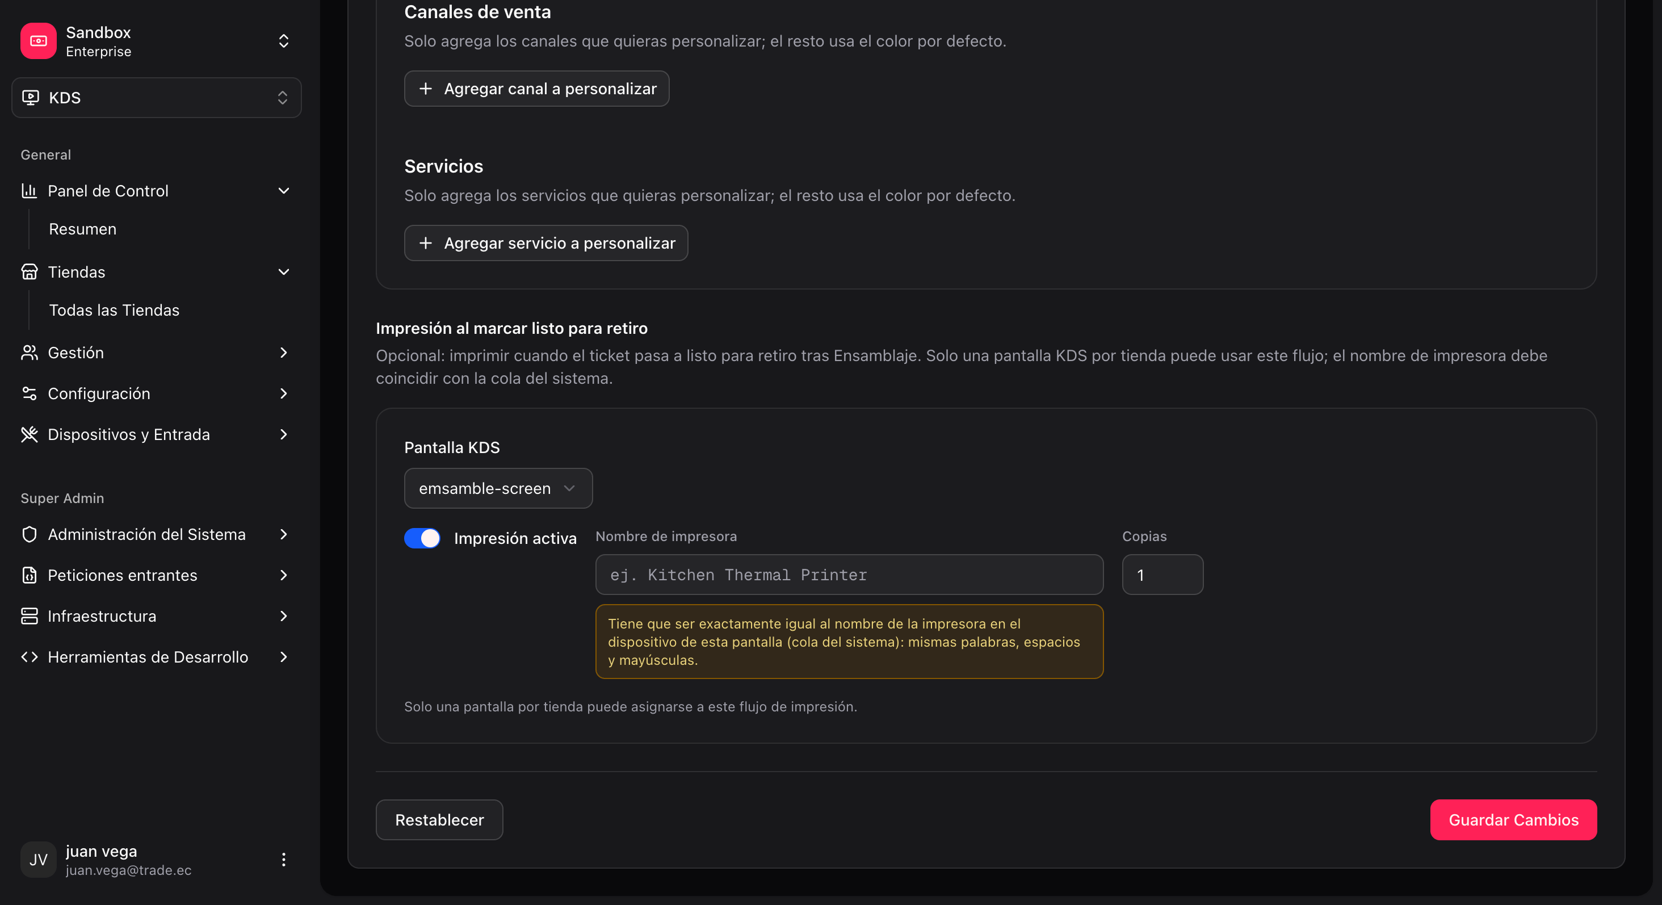Expand Dispositivos y Entrada chevron
Image resolution: width=1662 pixels, height=905 pixels.
pyautogui.click(x=283, y=434)
